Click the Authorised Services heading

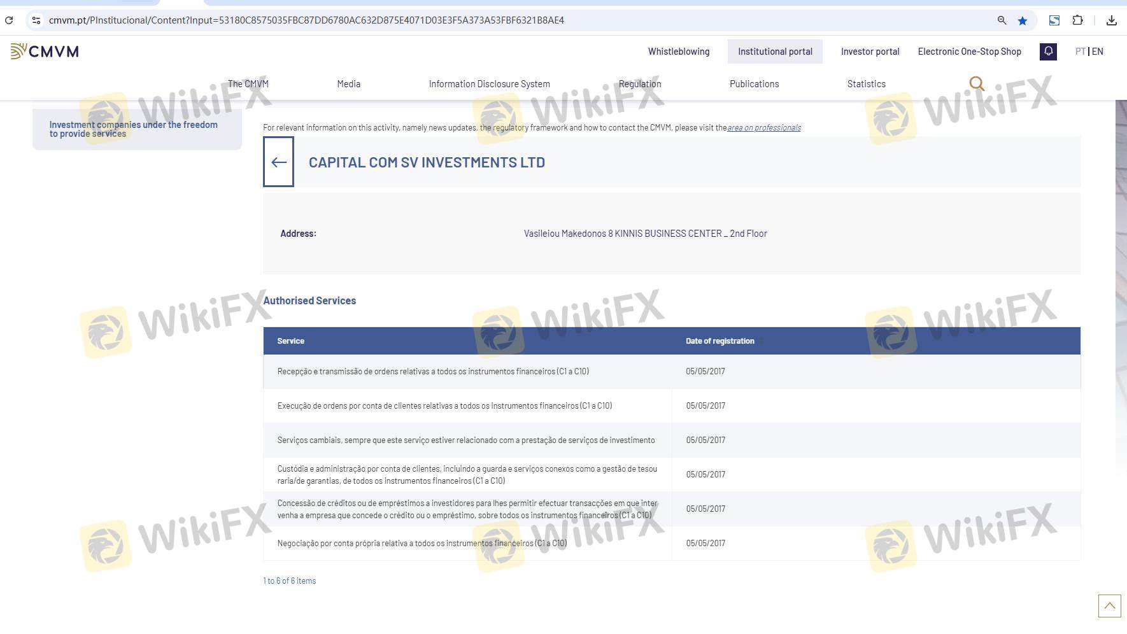309,300
